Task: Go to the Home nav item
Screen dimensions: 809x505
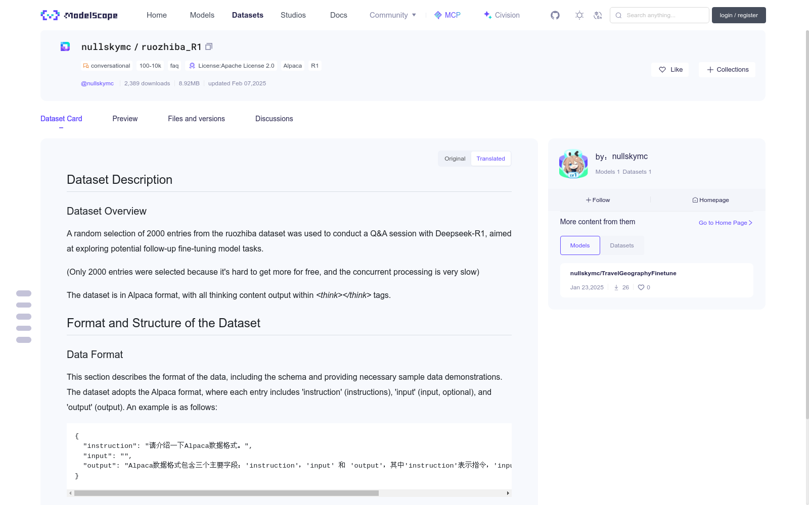Action: (x=157, y=15)
